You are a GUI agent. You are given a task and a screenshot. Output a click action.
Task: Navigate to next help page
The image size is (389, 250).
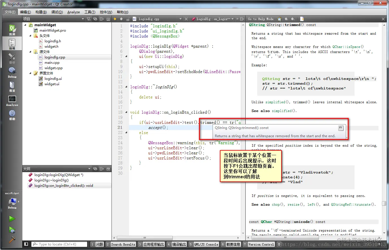[293, 19]
